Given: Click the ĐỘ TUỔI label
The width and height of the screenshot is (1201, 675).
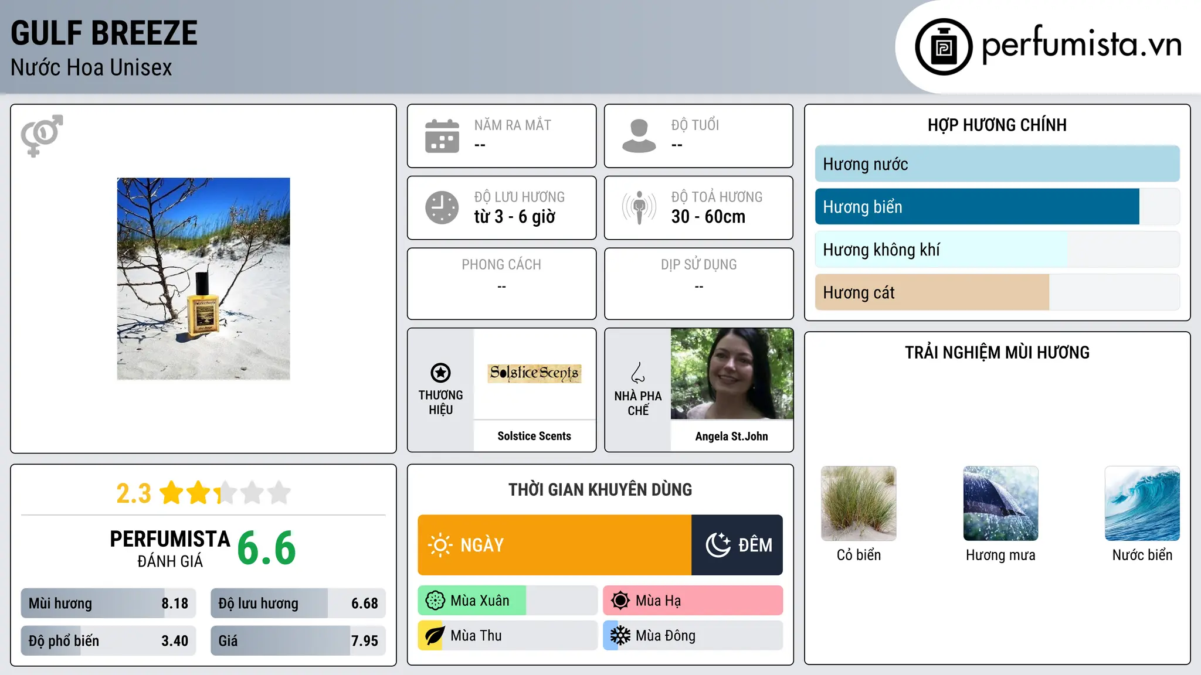Looking at the screenshot, I should pyautogui.click(x=695, y=125).
